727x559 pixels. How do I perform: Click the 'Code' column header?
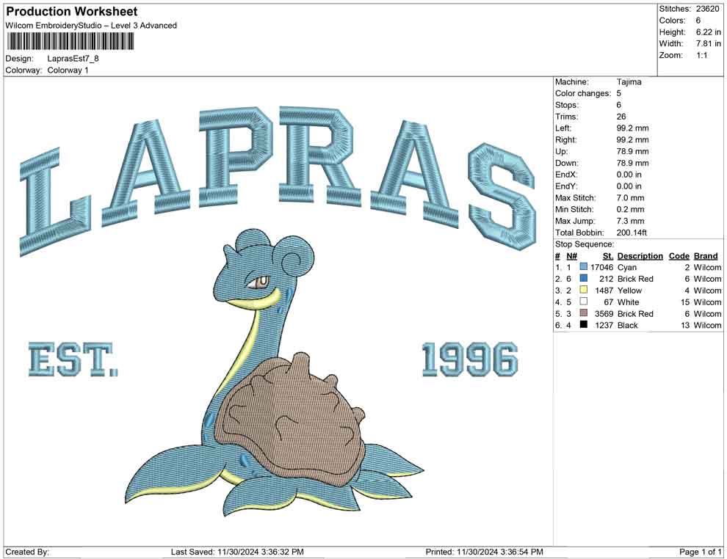coord(679,255)
